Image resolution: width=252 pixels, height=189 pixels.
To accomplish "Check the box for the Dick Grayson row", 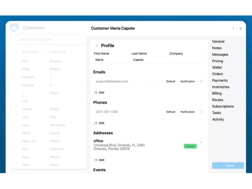I will click(15, 61).
